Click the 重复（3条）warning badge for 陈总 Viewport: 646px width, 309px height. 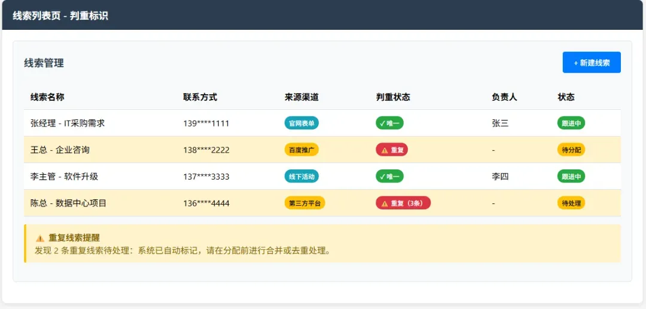[403, 203]
